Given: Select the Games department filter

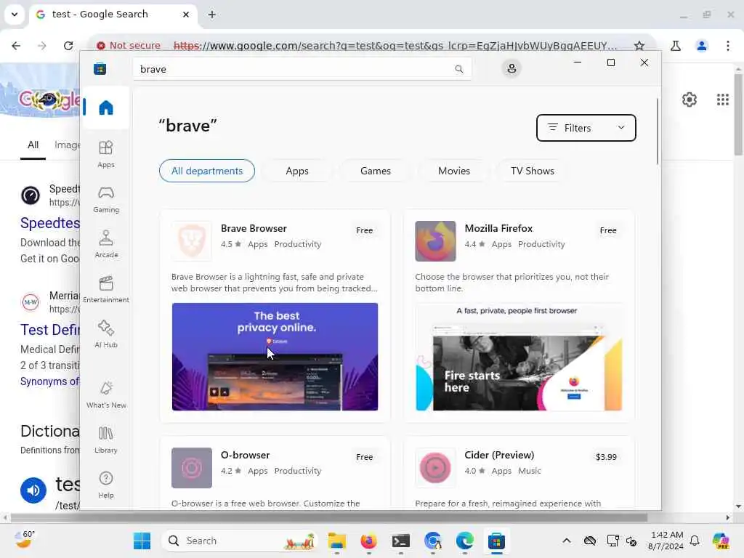Looking at the screenshot, I should pos(376,171).
